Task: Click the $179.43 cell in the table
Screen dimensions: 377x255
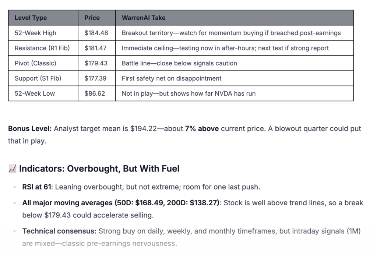Action: pos(96,63)
